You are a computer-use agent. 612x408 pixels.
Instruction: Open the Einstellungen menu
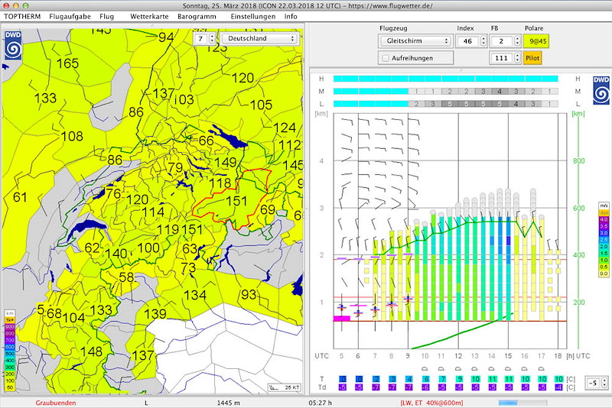click(x=253, y=16)
